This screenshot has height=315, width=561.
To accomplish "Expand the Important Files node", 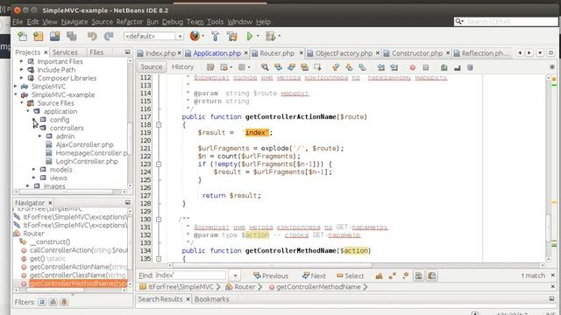I will point(21,61).
